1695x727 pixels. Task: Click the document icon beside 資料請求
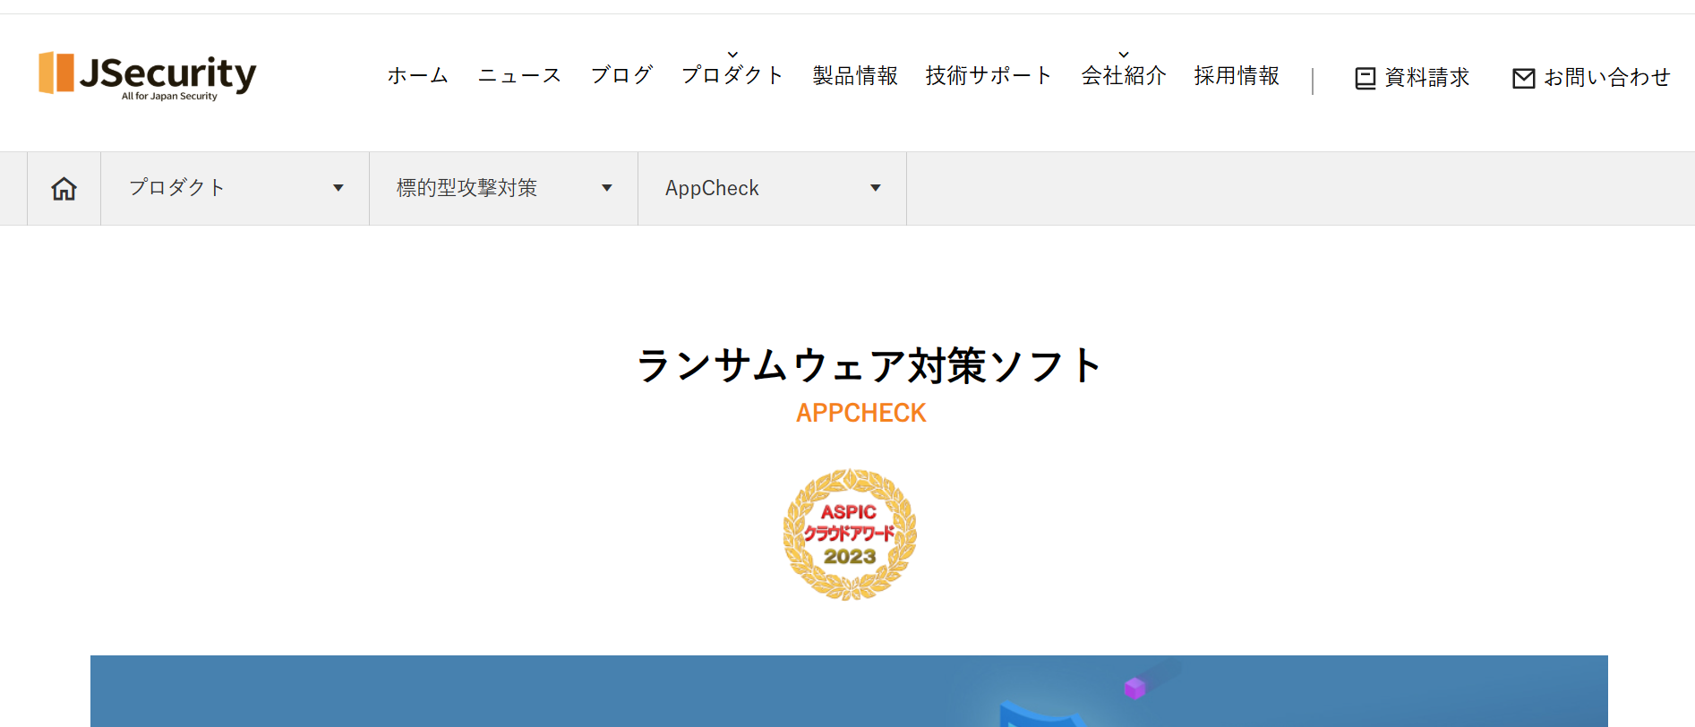(1365, 79)
